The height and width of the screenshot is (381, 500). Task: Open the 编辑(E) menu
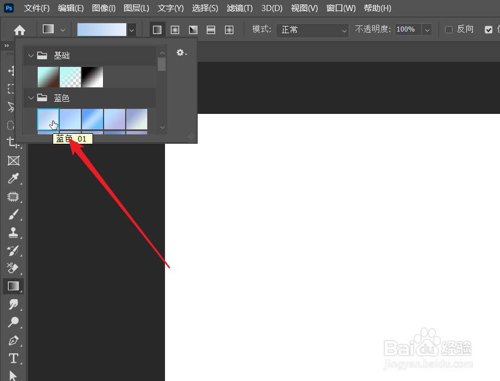[x=71, y=8]
